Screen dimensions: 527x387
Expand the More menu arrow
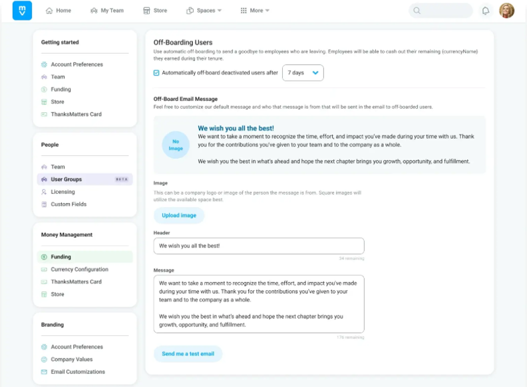tap(267, 11)
